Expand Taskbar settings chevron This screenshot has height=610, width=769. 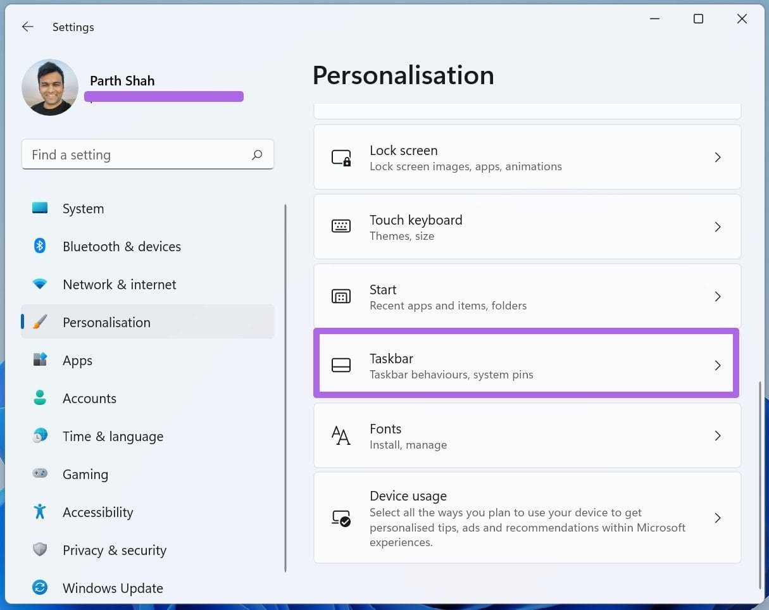coord(718,365)
